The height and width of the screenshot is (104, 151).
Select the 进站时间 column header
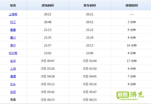(47, 5)
